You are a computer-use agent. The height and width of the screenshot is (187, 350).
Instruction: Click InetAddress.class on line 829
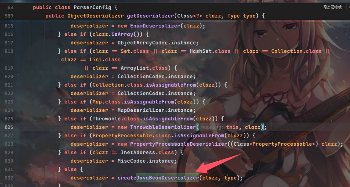pyautogui.click(x=147, y=153)
